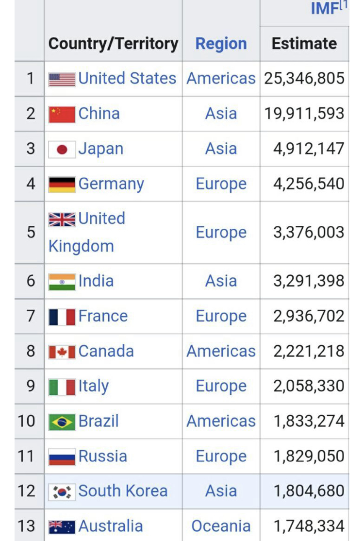Screen dimensions: 364x541
Task: Open the Italy country link
Action: coord(94,386)
